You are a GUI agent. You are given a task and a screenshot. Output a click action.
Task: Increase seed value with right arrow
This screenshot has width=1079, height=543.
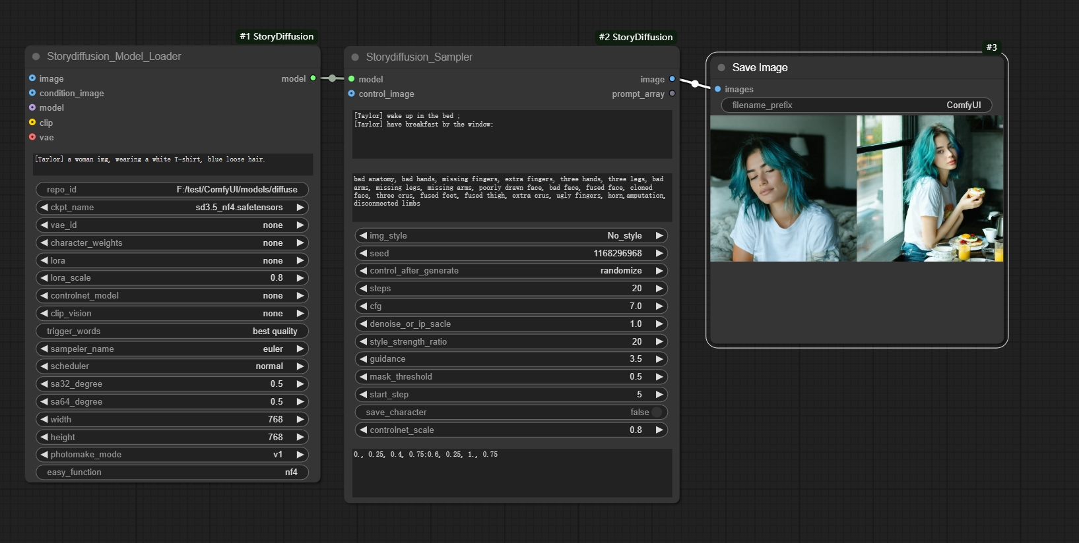click(x=659, y=253)
